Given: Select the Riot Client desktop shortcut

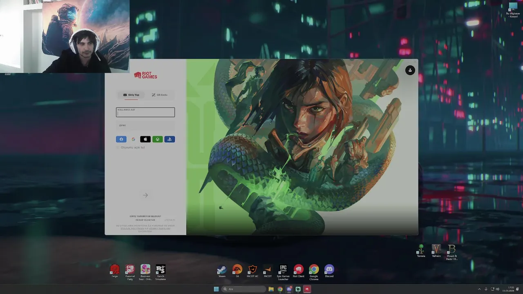Looking at the screenshot, I should 299,272.
